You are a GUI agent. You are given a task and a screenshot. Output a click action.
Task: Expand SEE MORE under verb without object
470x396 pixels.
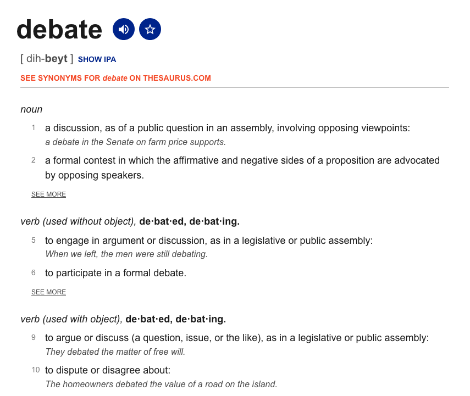click(48, 292)
